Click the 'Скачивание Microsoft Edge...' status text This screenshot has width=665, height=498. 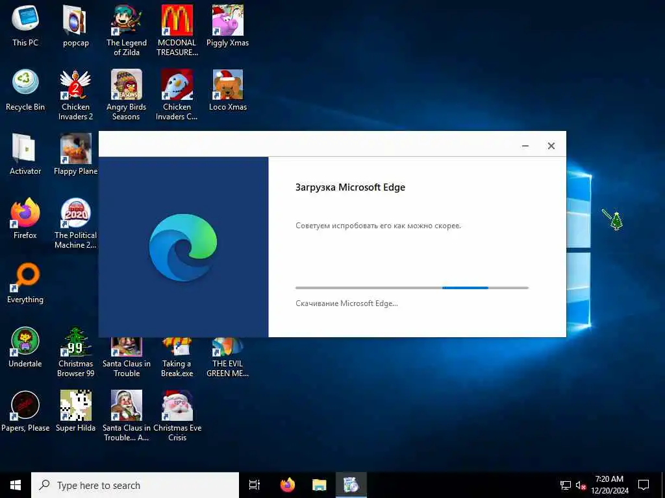tap(347, 303)
